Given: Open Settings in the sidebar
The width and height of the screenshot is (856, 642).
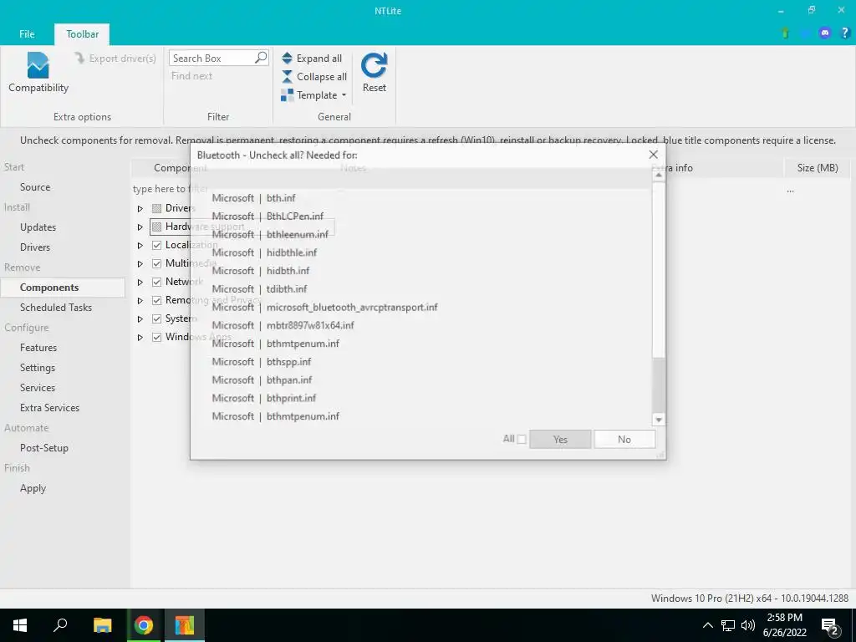Looking at the screenshot, I should click(x=37, y=368).
